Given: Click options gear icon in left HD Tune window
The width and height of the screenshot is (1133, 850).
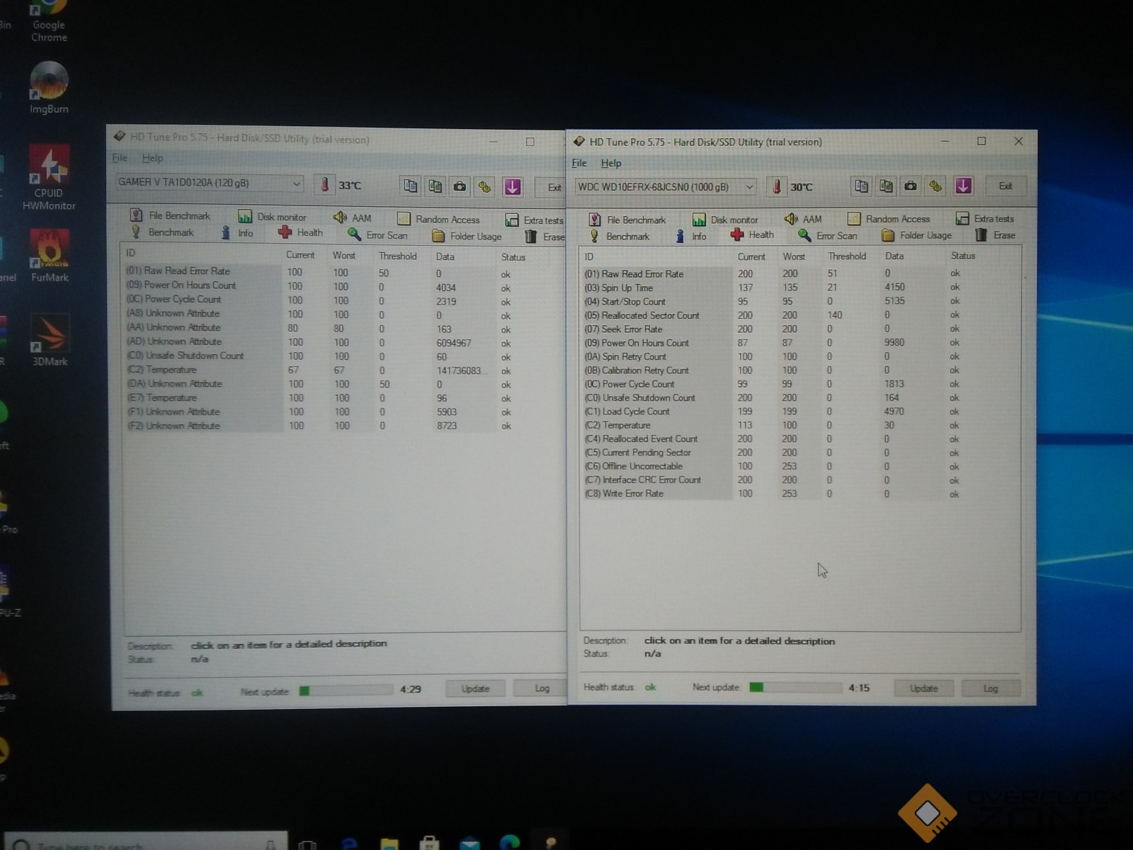Looking at the screenshot, I should click(x=485, y=187).
